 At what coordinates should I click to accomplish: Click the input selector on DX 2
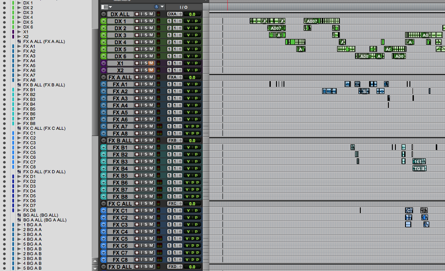point(169,28)
